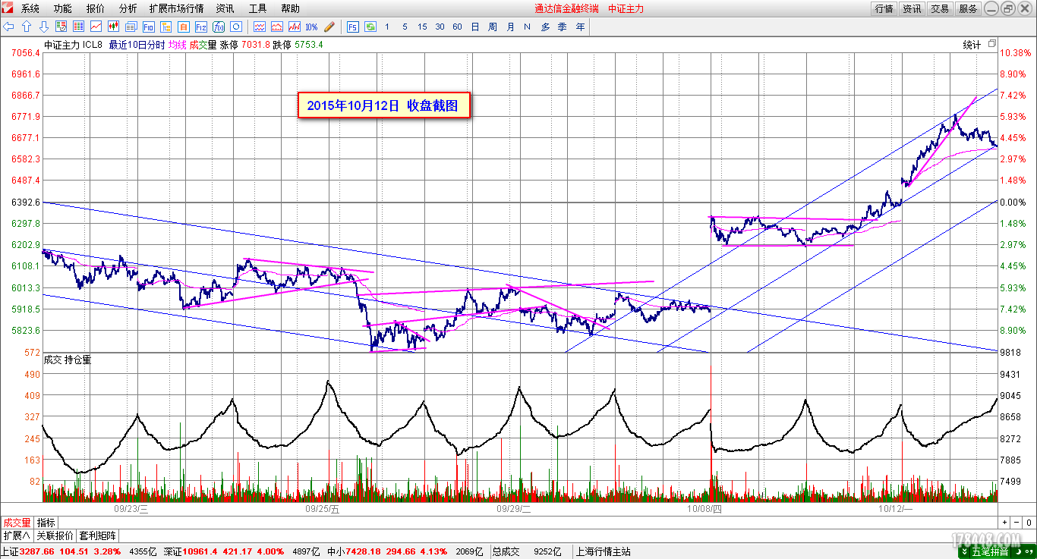Switch to 30-minute period
Image resolution: width=1037 pixels, height=559 pixels.
pyautogui.click(x=440, y=27)
